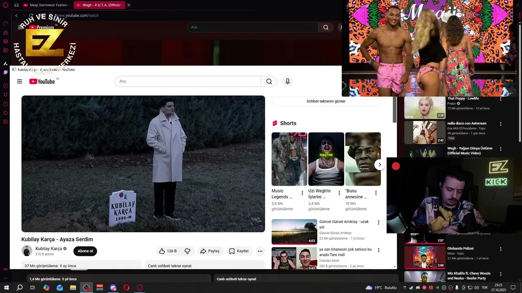Image resolution: width=522 pixels, height=293 pixels.
Task: Switch to Wegh - P.U.T.A. tab
Action: point(99,5)
